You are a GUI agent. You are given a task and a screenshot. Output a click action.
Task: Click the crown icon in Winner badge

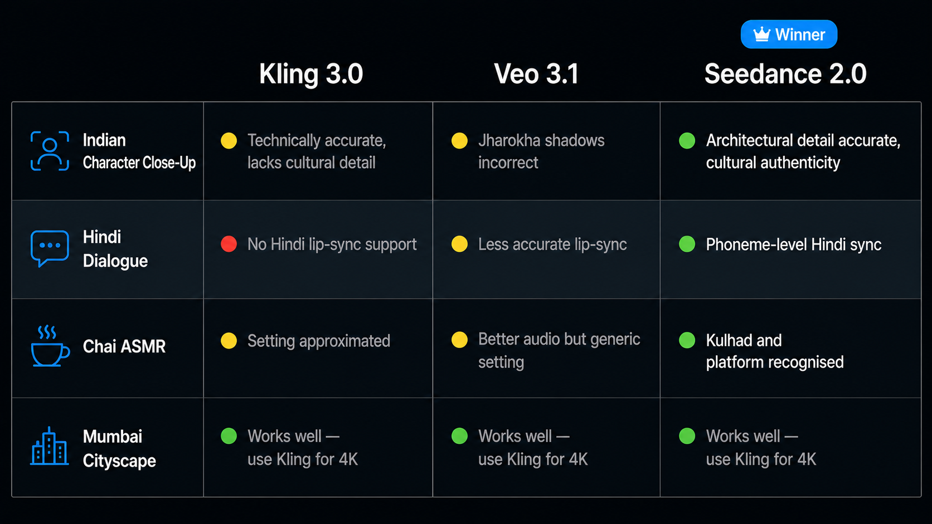(x=761, y=34)
